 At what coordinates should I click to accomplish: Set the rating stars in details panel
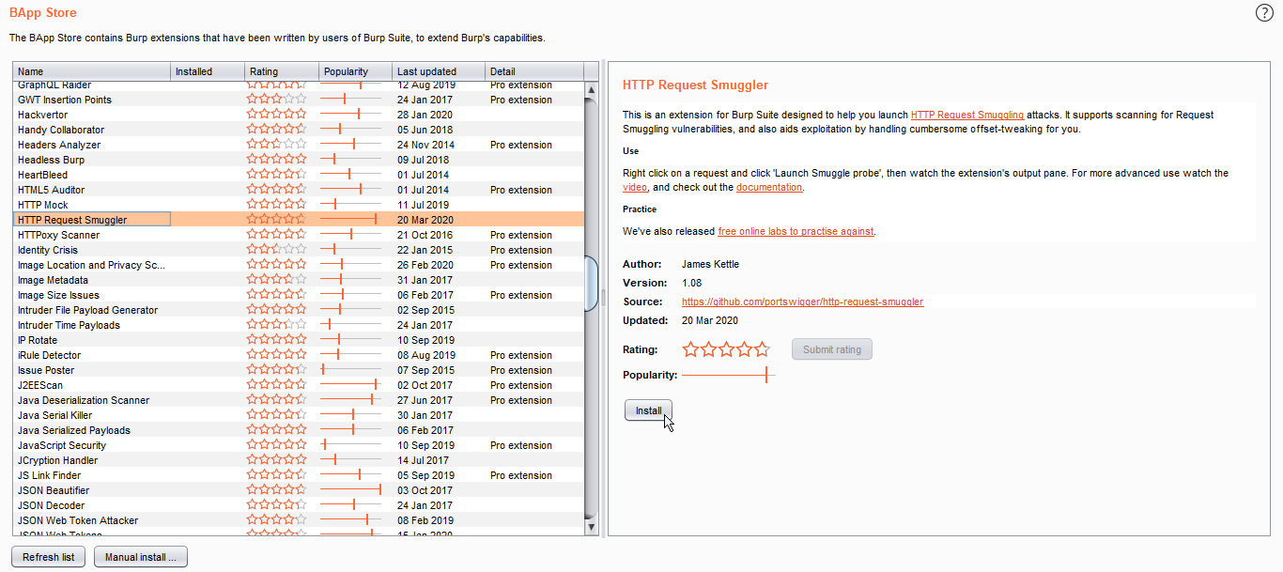click(726, 349)
